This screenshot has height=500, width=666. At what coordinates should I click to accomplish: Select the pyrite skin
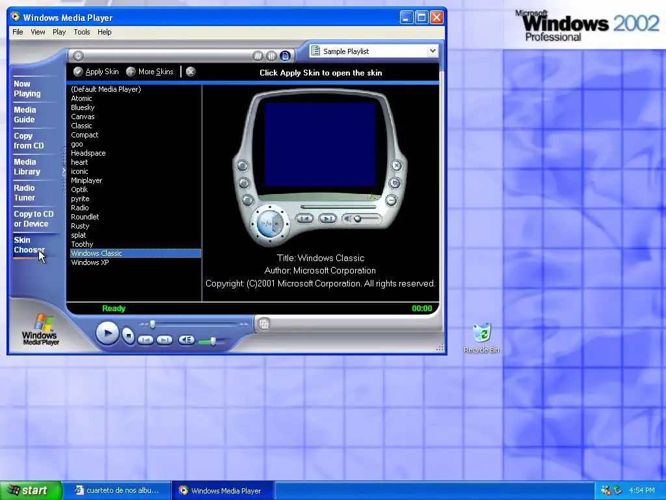point(135,199)
